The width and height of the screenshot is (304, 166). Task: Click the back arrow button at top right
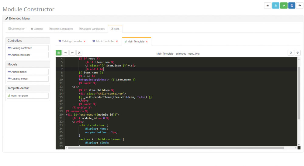coord(300,5)
